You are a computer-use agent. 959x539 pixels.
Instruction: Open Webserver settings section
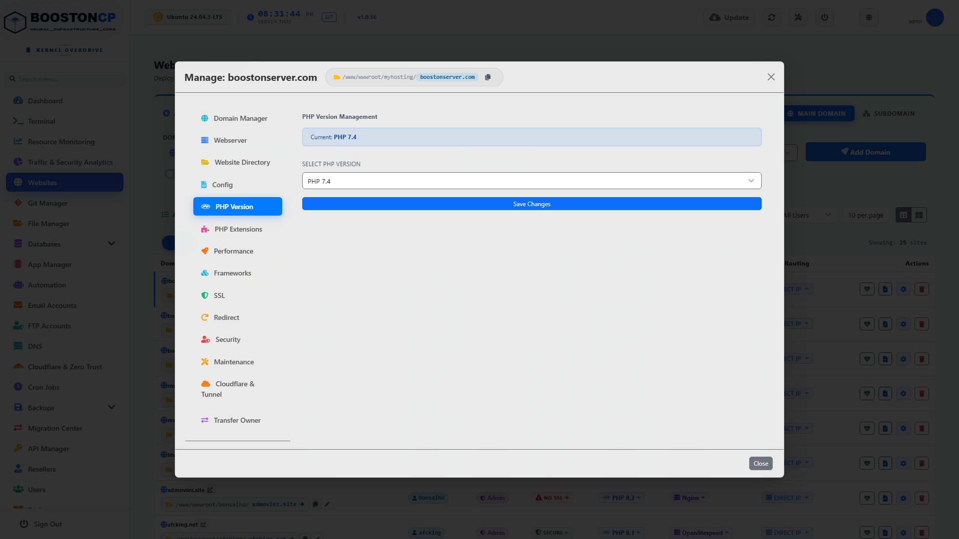click(x=238, y=140)
